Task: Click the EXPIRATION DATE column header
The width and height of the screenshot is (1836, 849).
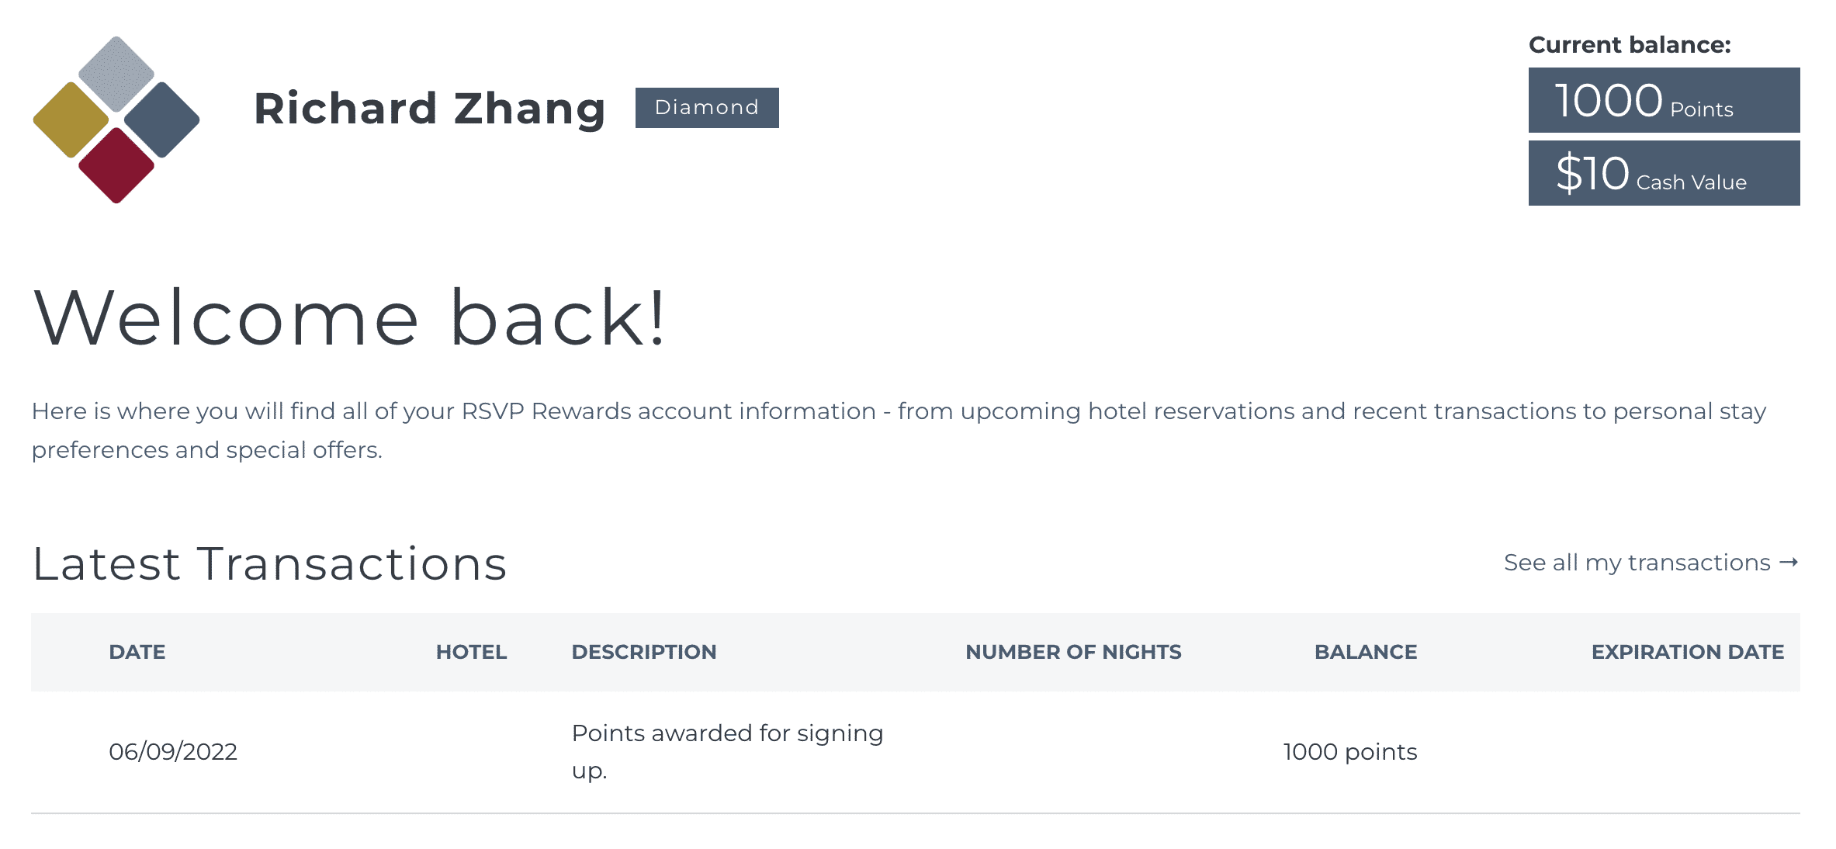Action: (x=1687, y=652)
